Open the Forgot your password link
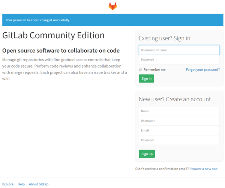This screenshot has height=188, width=225. pos(203,70)
